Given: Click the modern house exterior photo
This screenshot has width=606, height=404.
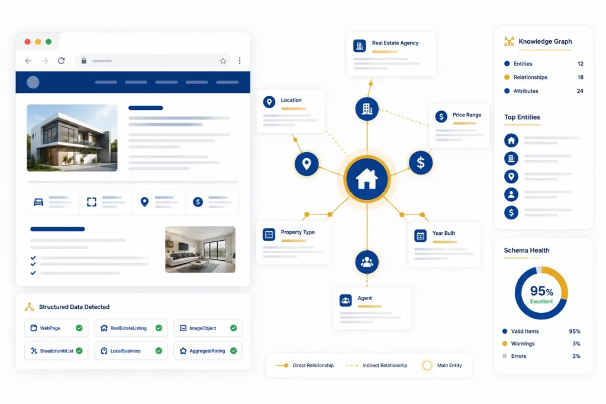Looking at the screenshot, I should (x=72, y=138).
